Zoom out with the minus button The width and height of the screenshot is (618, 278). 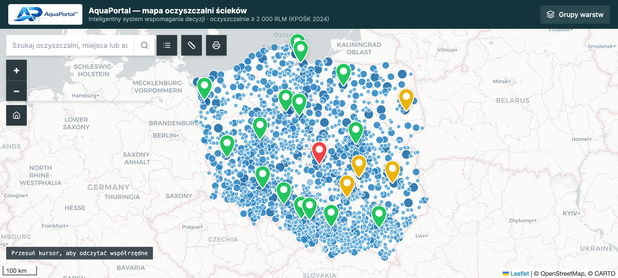(x=16, y=91)
